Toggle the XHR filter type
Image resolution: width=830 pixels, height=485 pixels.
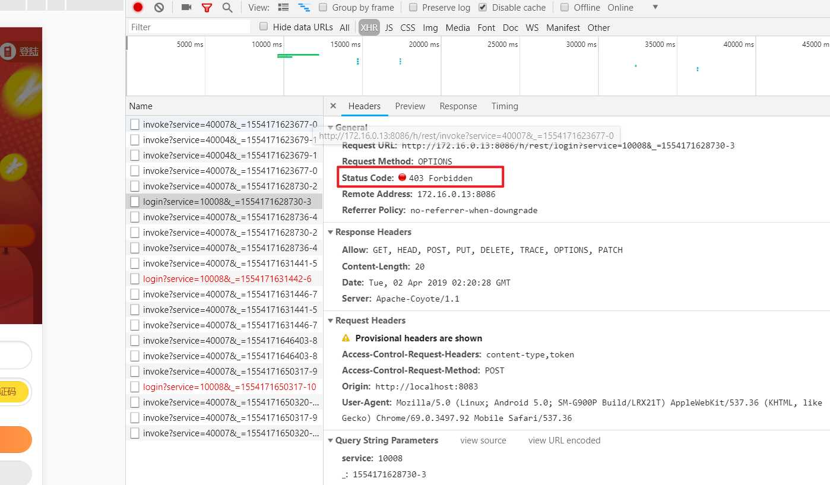click(x=369, y=27)
